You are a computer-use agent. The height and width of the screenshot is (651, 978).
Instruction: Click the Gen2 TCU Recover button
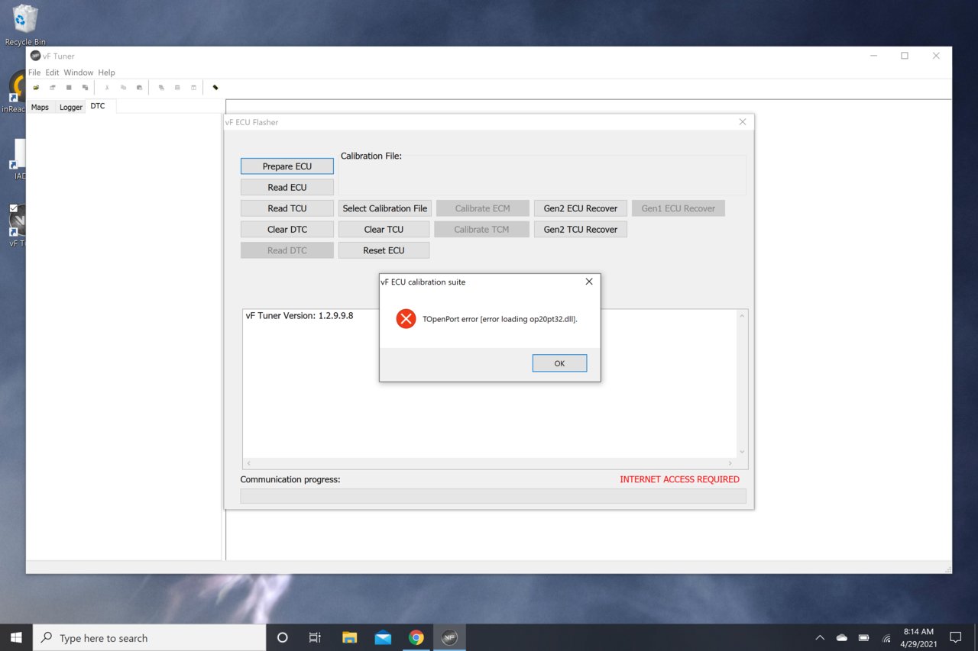[581, 229]
